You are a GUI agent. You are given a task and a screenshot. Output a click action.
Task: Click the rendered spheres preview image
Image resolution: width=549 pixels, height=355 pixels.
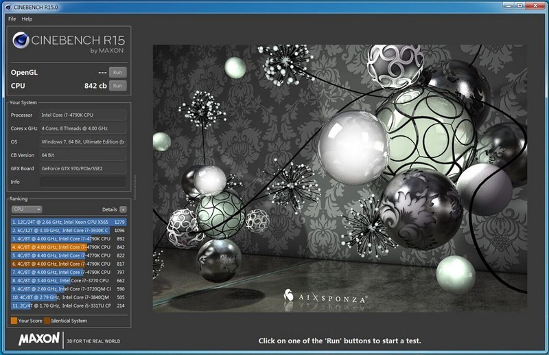click(340, 179)
